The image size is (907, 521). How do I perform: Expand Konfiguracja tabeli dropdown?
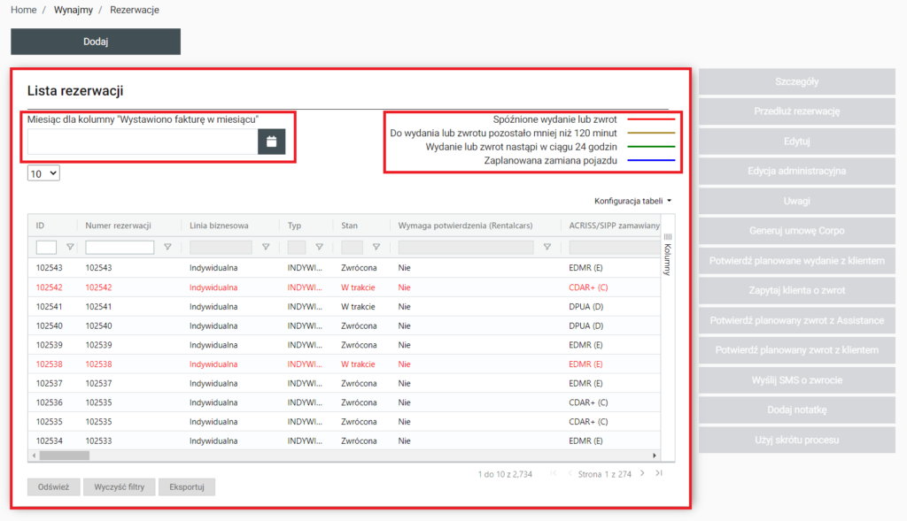click(x=632, y=202)
